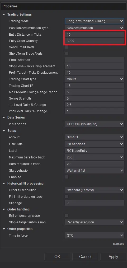The width and height of the screenshot is (127, 268).
Task: Collapse the Order handling section
Action: [x=4, y=209]
